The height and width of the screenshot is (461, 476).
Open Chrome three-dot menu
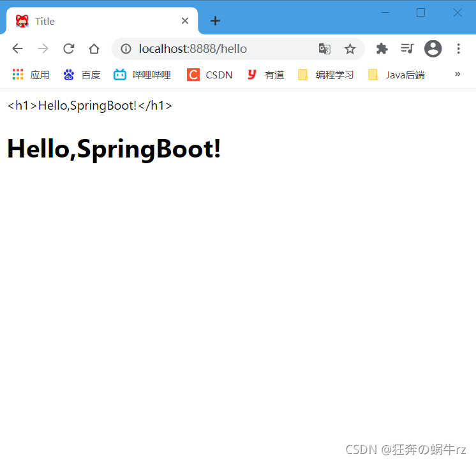[x=458, y=48]
